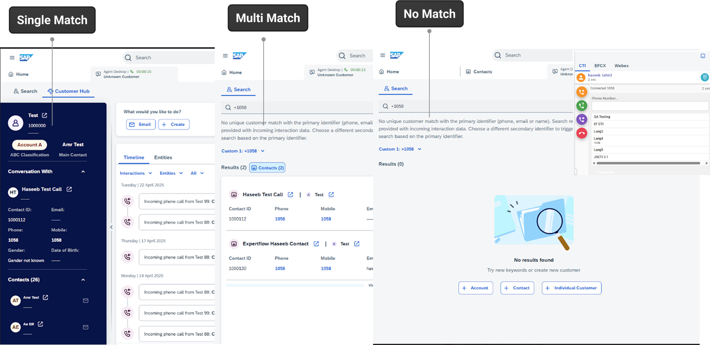The height and width of the screenshot is (345, 710).
Task: Open the Interactions filter dropdown
Action: 136,173
